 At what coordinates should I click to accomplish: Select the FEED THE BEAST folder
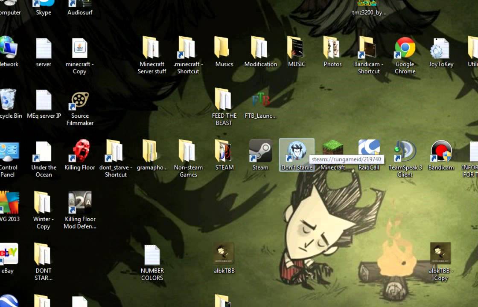224,107
